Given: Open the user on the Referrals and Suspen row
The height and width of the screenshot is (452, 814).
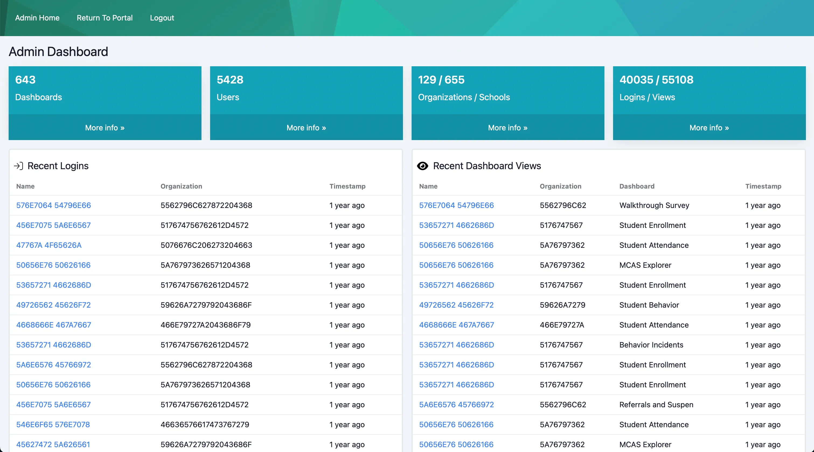Looking at the screenshot, I should pyautogui.click(x=456, y=405).
